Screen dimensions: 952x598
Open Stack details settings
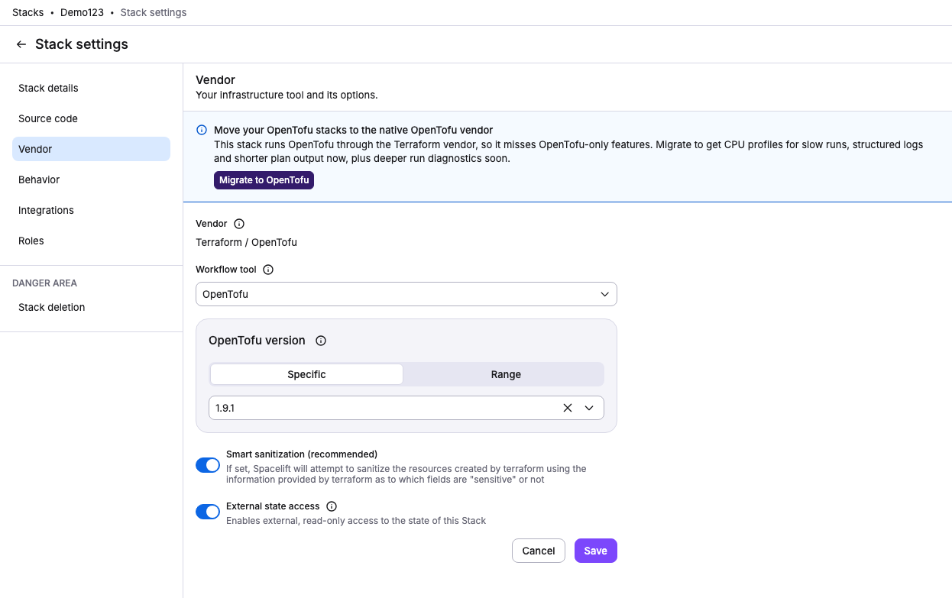pyautogui.click(x=91, y=88)
